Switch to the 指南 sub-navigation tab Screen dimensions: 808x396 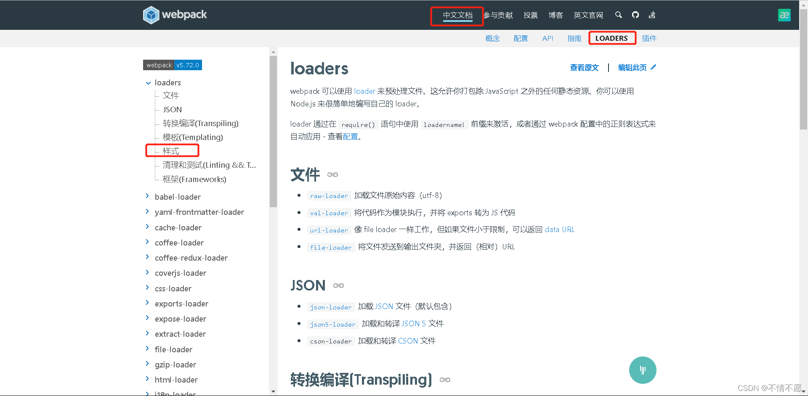point(574,38)
